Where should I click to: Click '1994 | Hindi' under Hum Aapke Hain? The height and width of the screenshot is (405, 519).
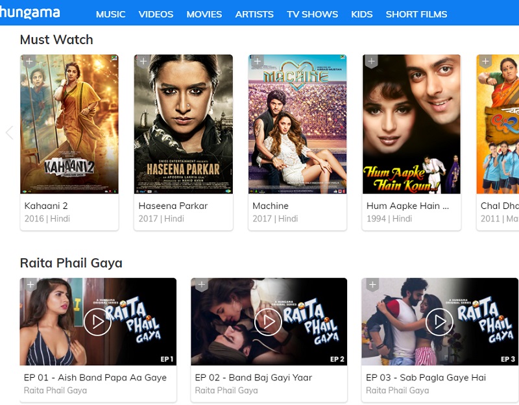tap(389, 219)
